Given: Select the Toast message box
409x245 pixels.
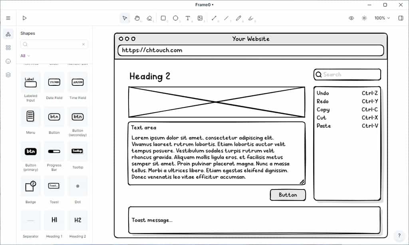Looking at the screenshot, I should click(x=254, y=220).
